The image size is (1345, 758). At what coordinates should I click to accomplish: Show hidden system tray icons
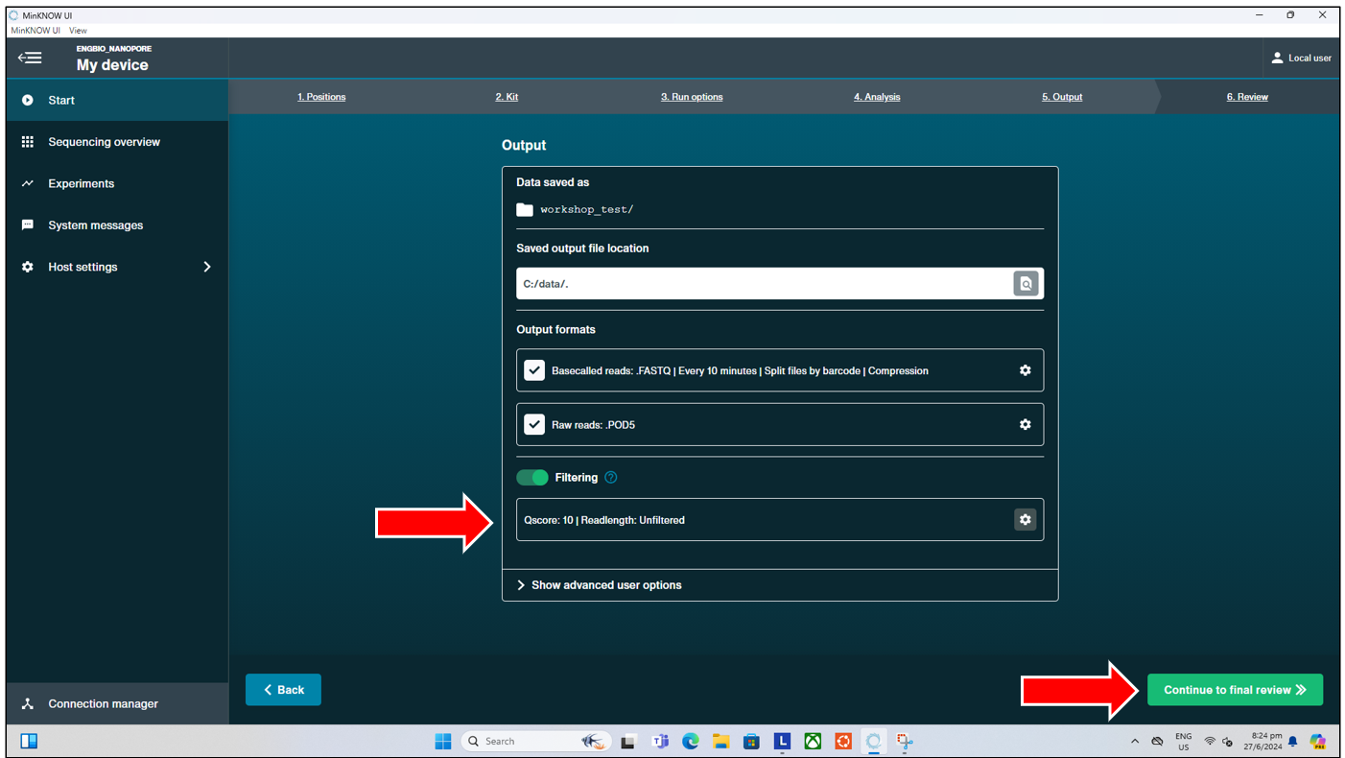tap(1135, 741)
